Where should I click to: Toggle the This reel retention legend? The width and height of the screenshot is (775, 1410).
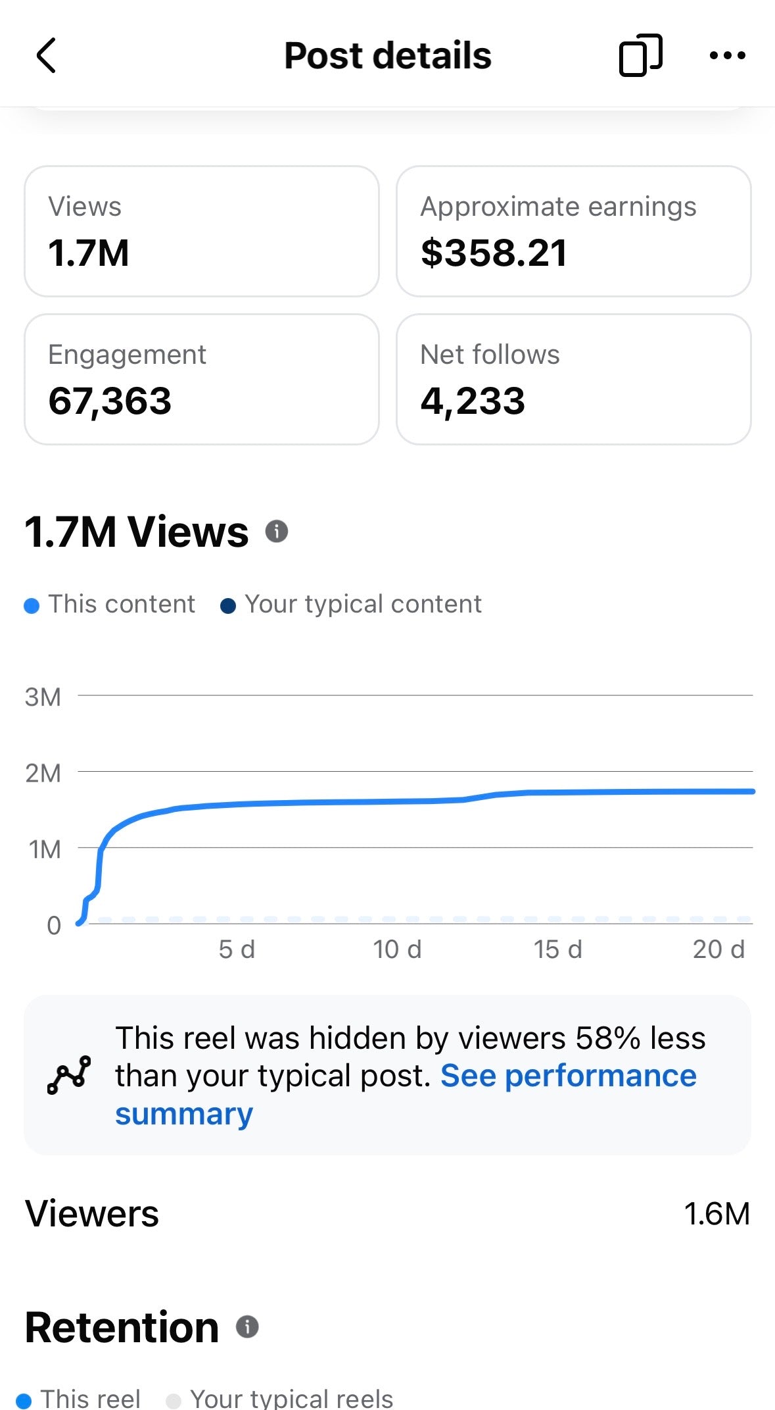(79, 1399)
